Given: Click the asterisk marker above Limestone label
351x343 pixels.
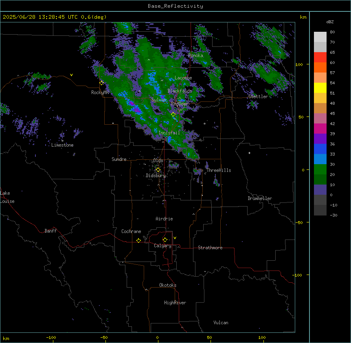Looking at the screenshot, I should tap(62, 141).
